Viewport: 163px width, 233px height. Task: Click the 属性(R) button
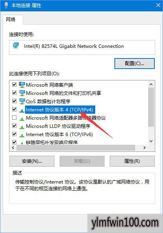132,161
